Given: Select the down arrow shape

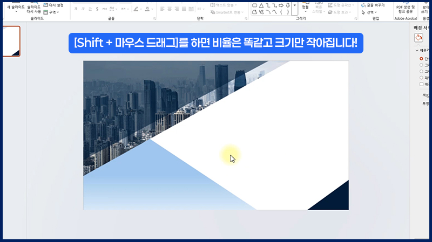Looking at the screenshot, I should click(288, 5).
